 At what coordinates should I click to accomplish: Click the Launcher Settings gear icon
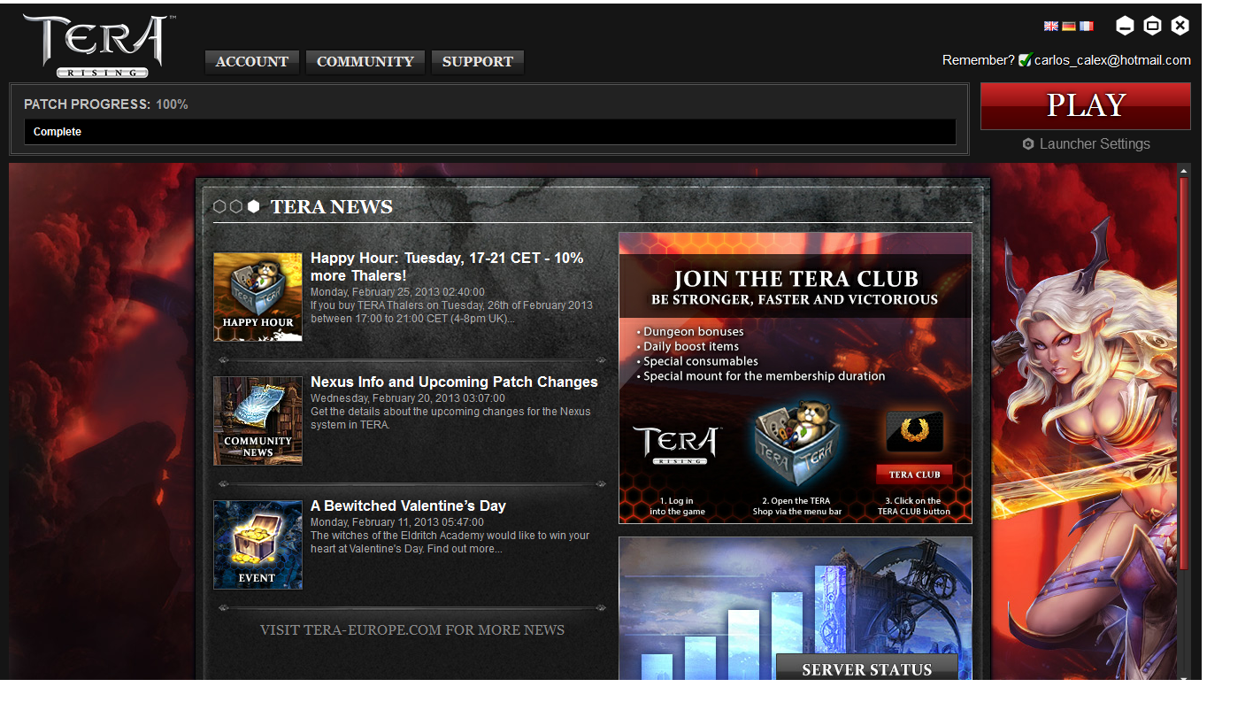coord(1028,144)
